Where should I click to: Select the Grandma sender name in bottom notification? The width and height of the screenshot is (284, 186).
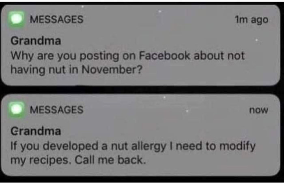point(36,131)
